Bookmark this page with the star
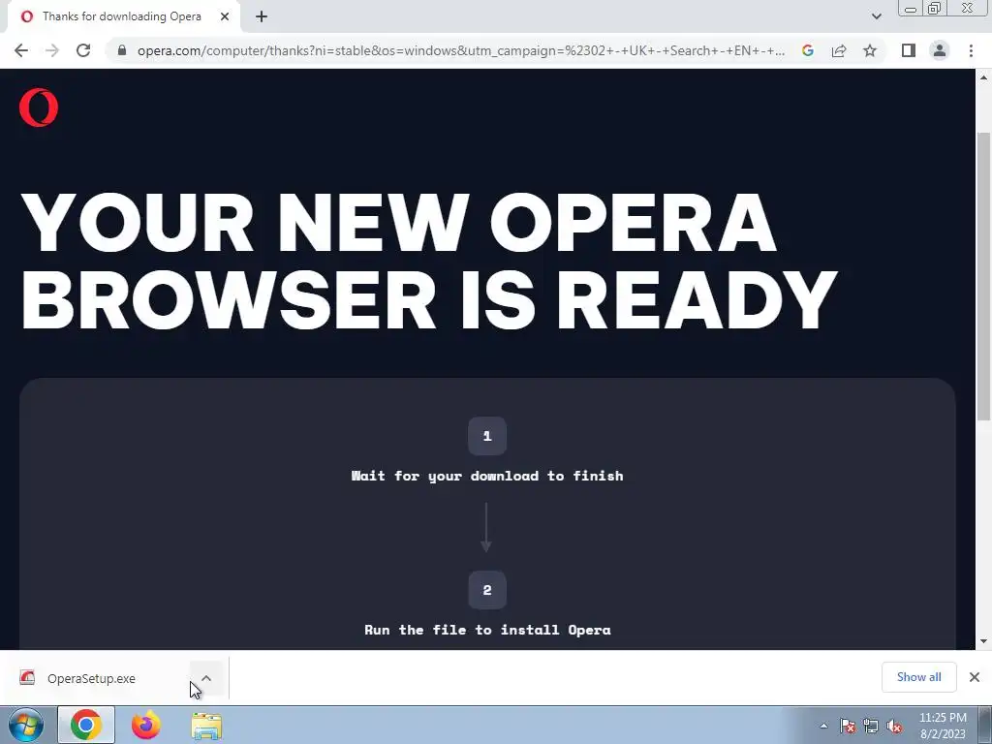This screenshot has width=992, height=744. [870, 50]
